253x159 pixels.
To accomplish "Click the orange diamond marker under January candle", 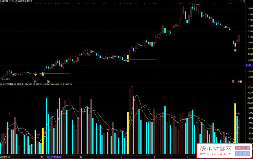I will pyautogui.click(x=128, y=61).
